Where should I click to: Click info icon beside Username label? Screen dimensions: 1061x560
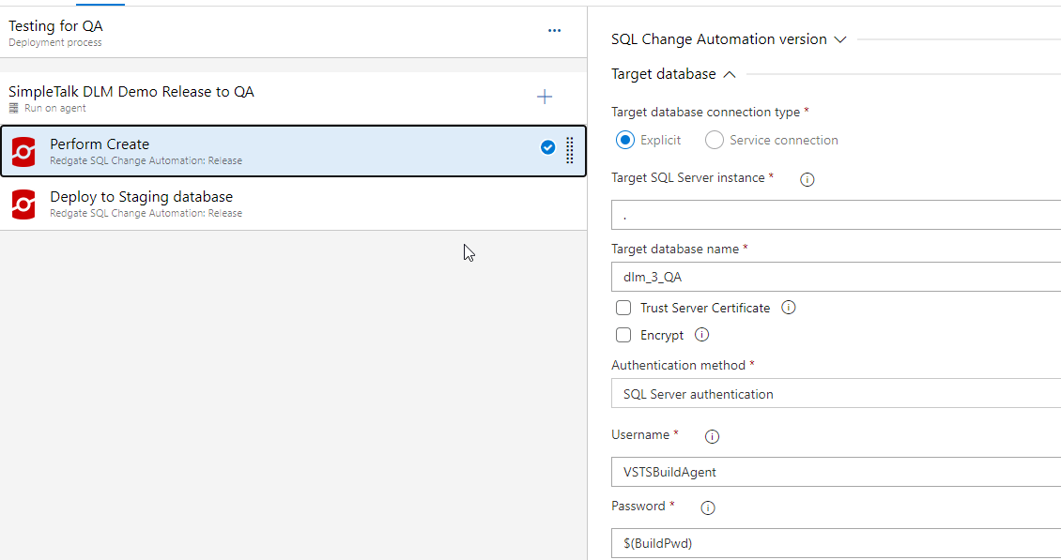pos(712,436)
